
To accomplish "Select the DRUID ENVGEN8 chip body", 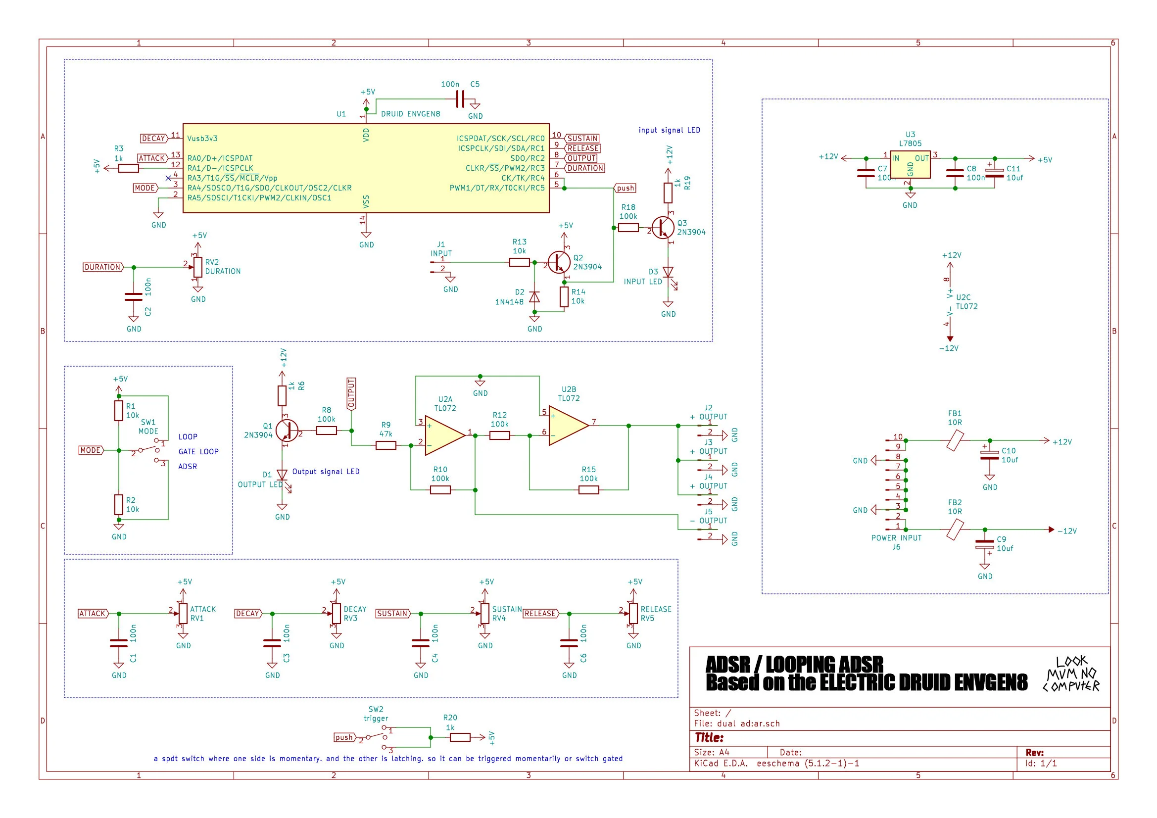I will tap(366, 168).
